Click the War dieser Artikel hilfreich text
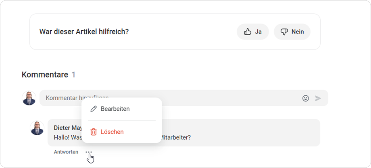The height and width of the screenshot is (168, 371). pyautogui.click(x=84, y=32)
